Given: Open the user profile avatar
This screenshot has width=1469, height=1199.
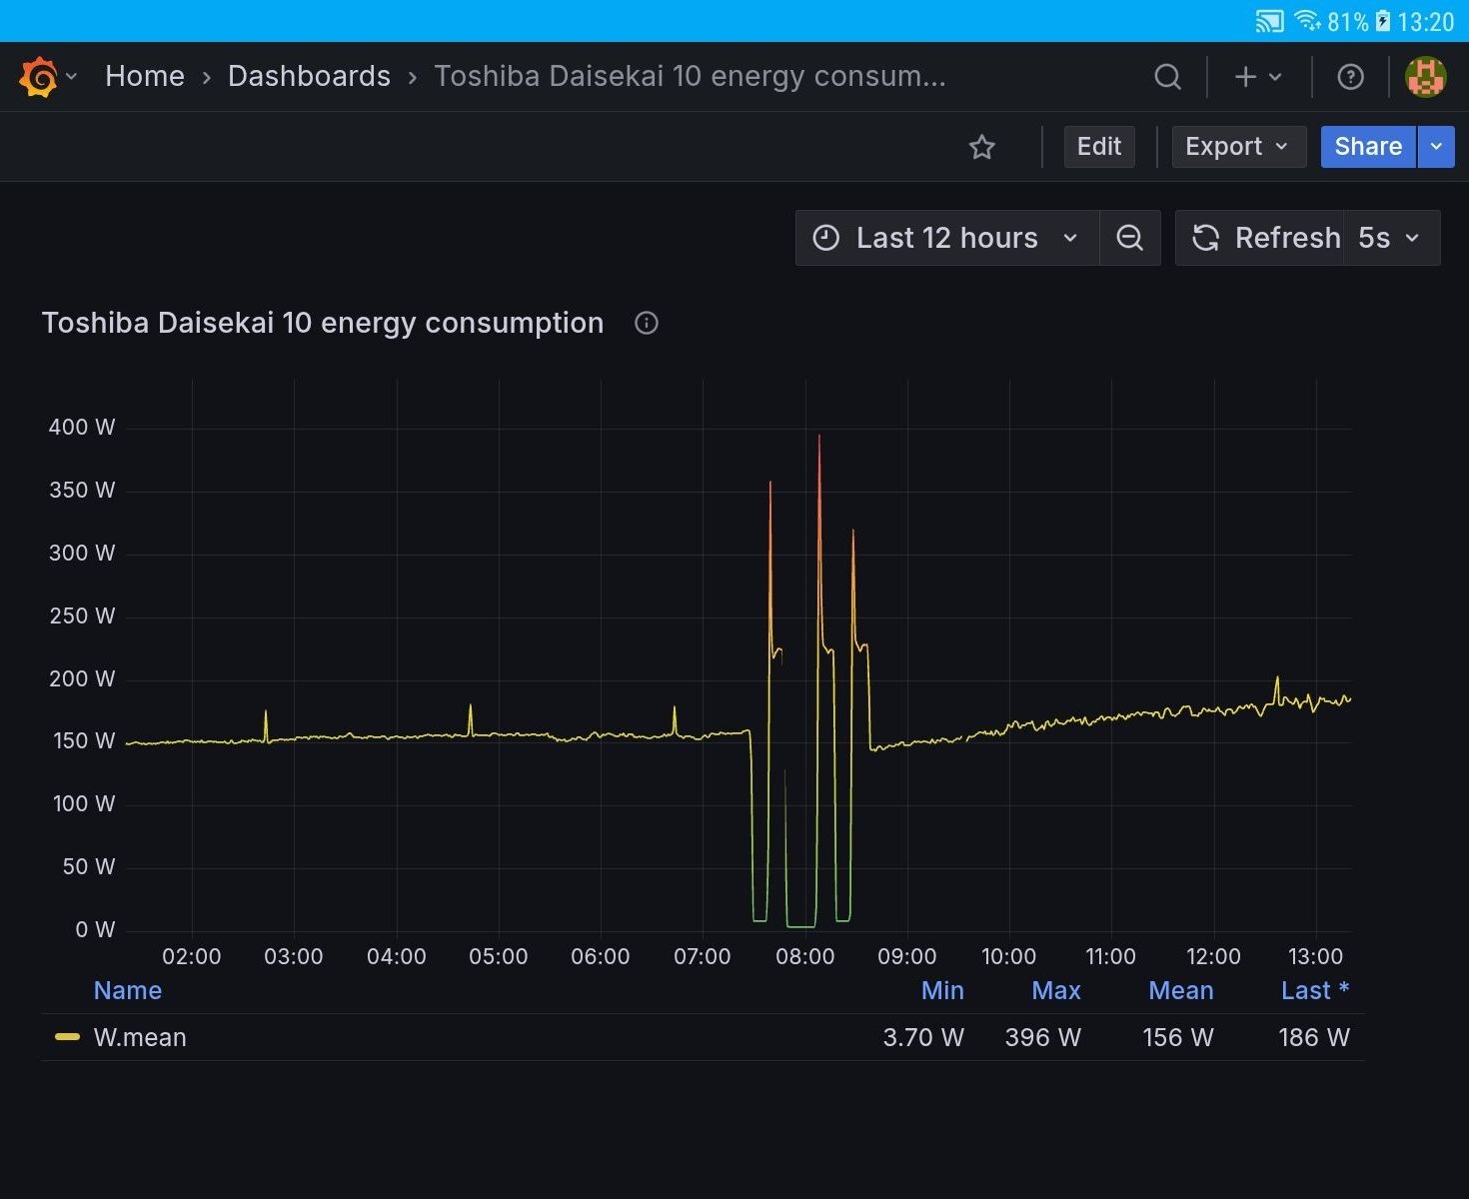Looking at the screenshot, I should tap(1426, 77).
